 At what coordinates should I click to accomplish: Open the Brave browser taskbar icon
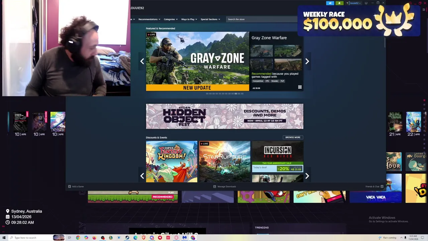(x=143, y=238)
